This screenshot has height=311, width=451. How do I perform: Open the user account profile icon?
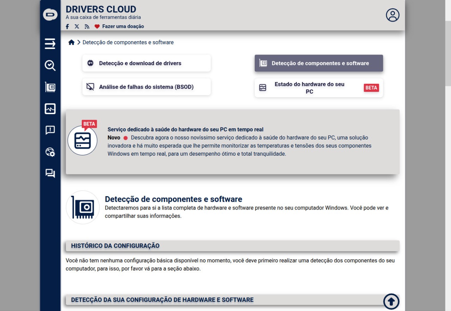(393, 15)
